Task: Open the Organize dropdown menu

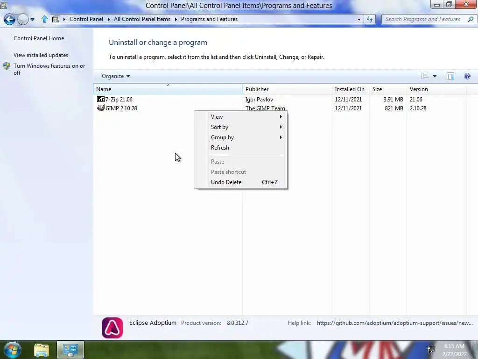Action: tap(116, 76)
